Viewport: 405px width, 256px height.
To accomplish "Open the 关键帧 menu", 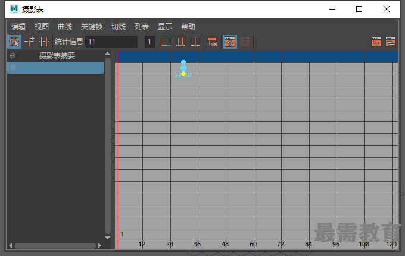I will coord(92,27).
